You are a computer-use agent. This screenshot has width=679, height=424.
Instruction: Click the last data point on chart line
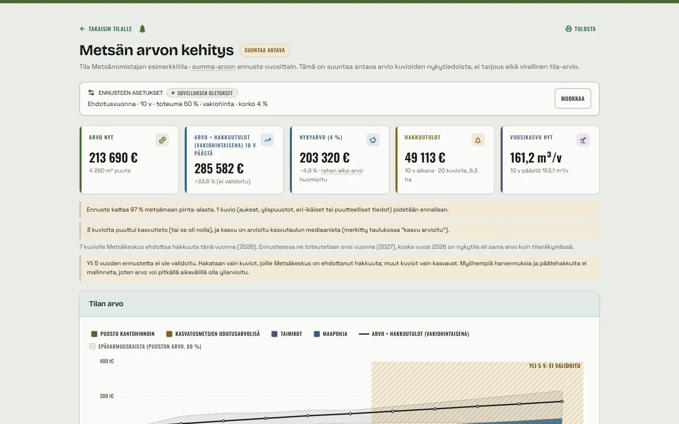562,401
